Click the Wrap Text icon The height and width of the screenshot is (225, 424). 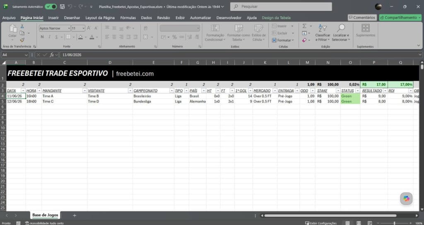tap(146, 28)
